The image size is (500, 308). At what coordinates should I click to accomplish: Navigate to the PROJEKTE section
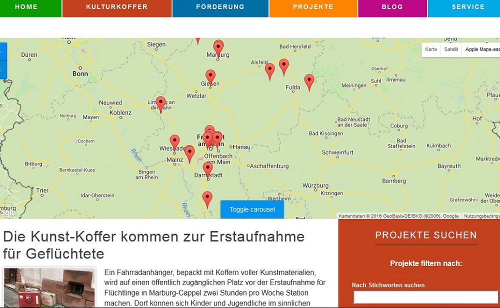[x=313, y=7]
